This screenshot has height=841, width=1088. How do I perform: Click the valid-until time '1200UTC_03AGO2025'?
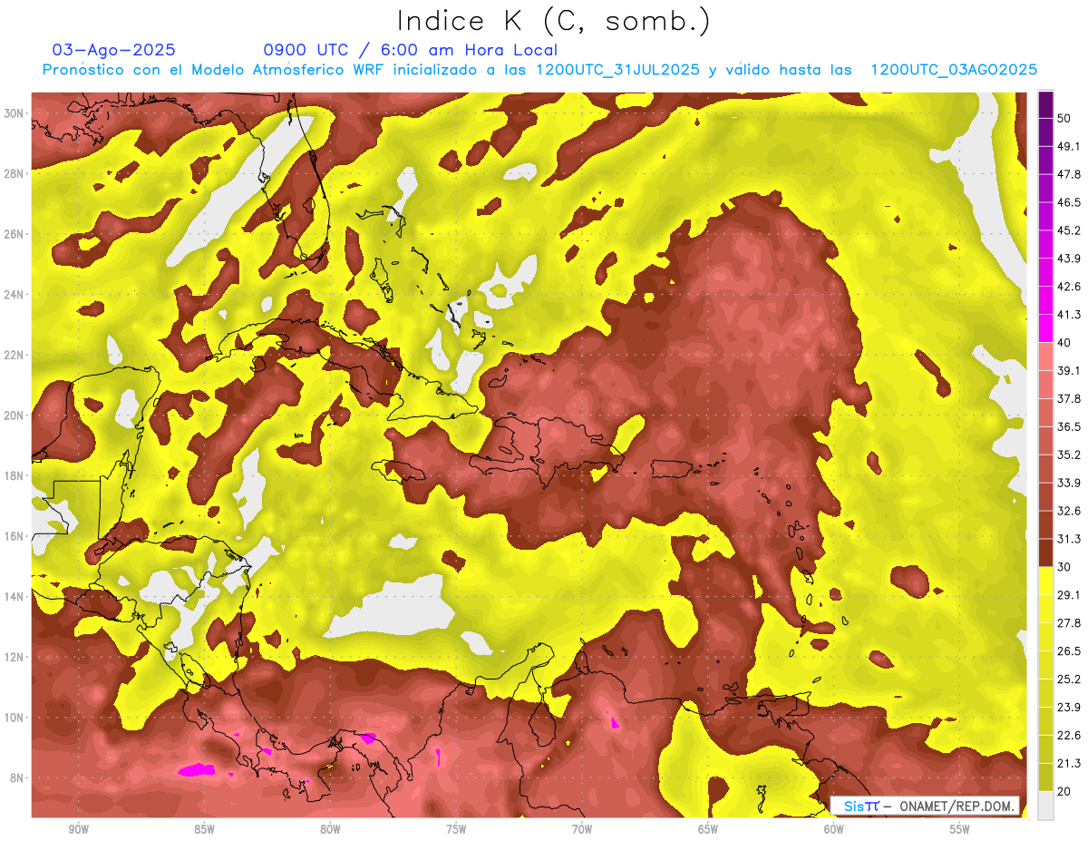[x=954, y=70]
